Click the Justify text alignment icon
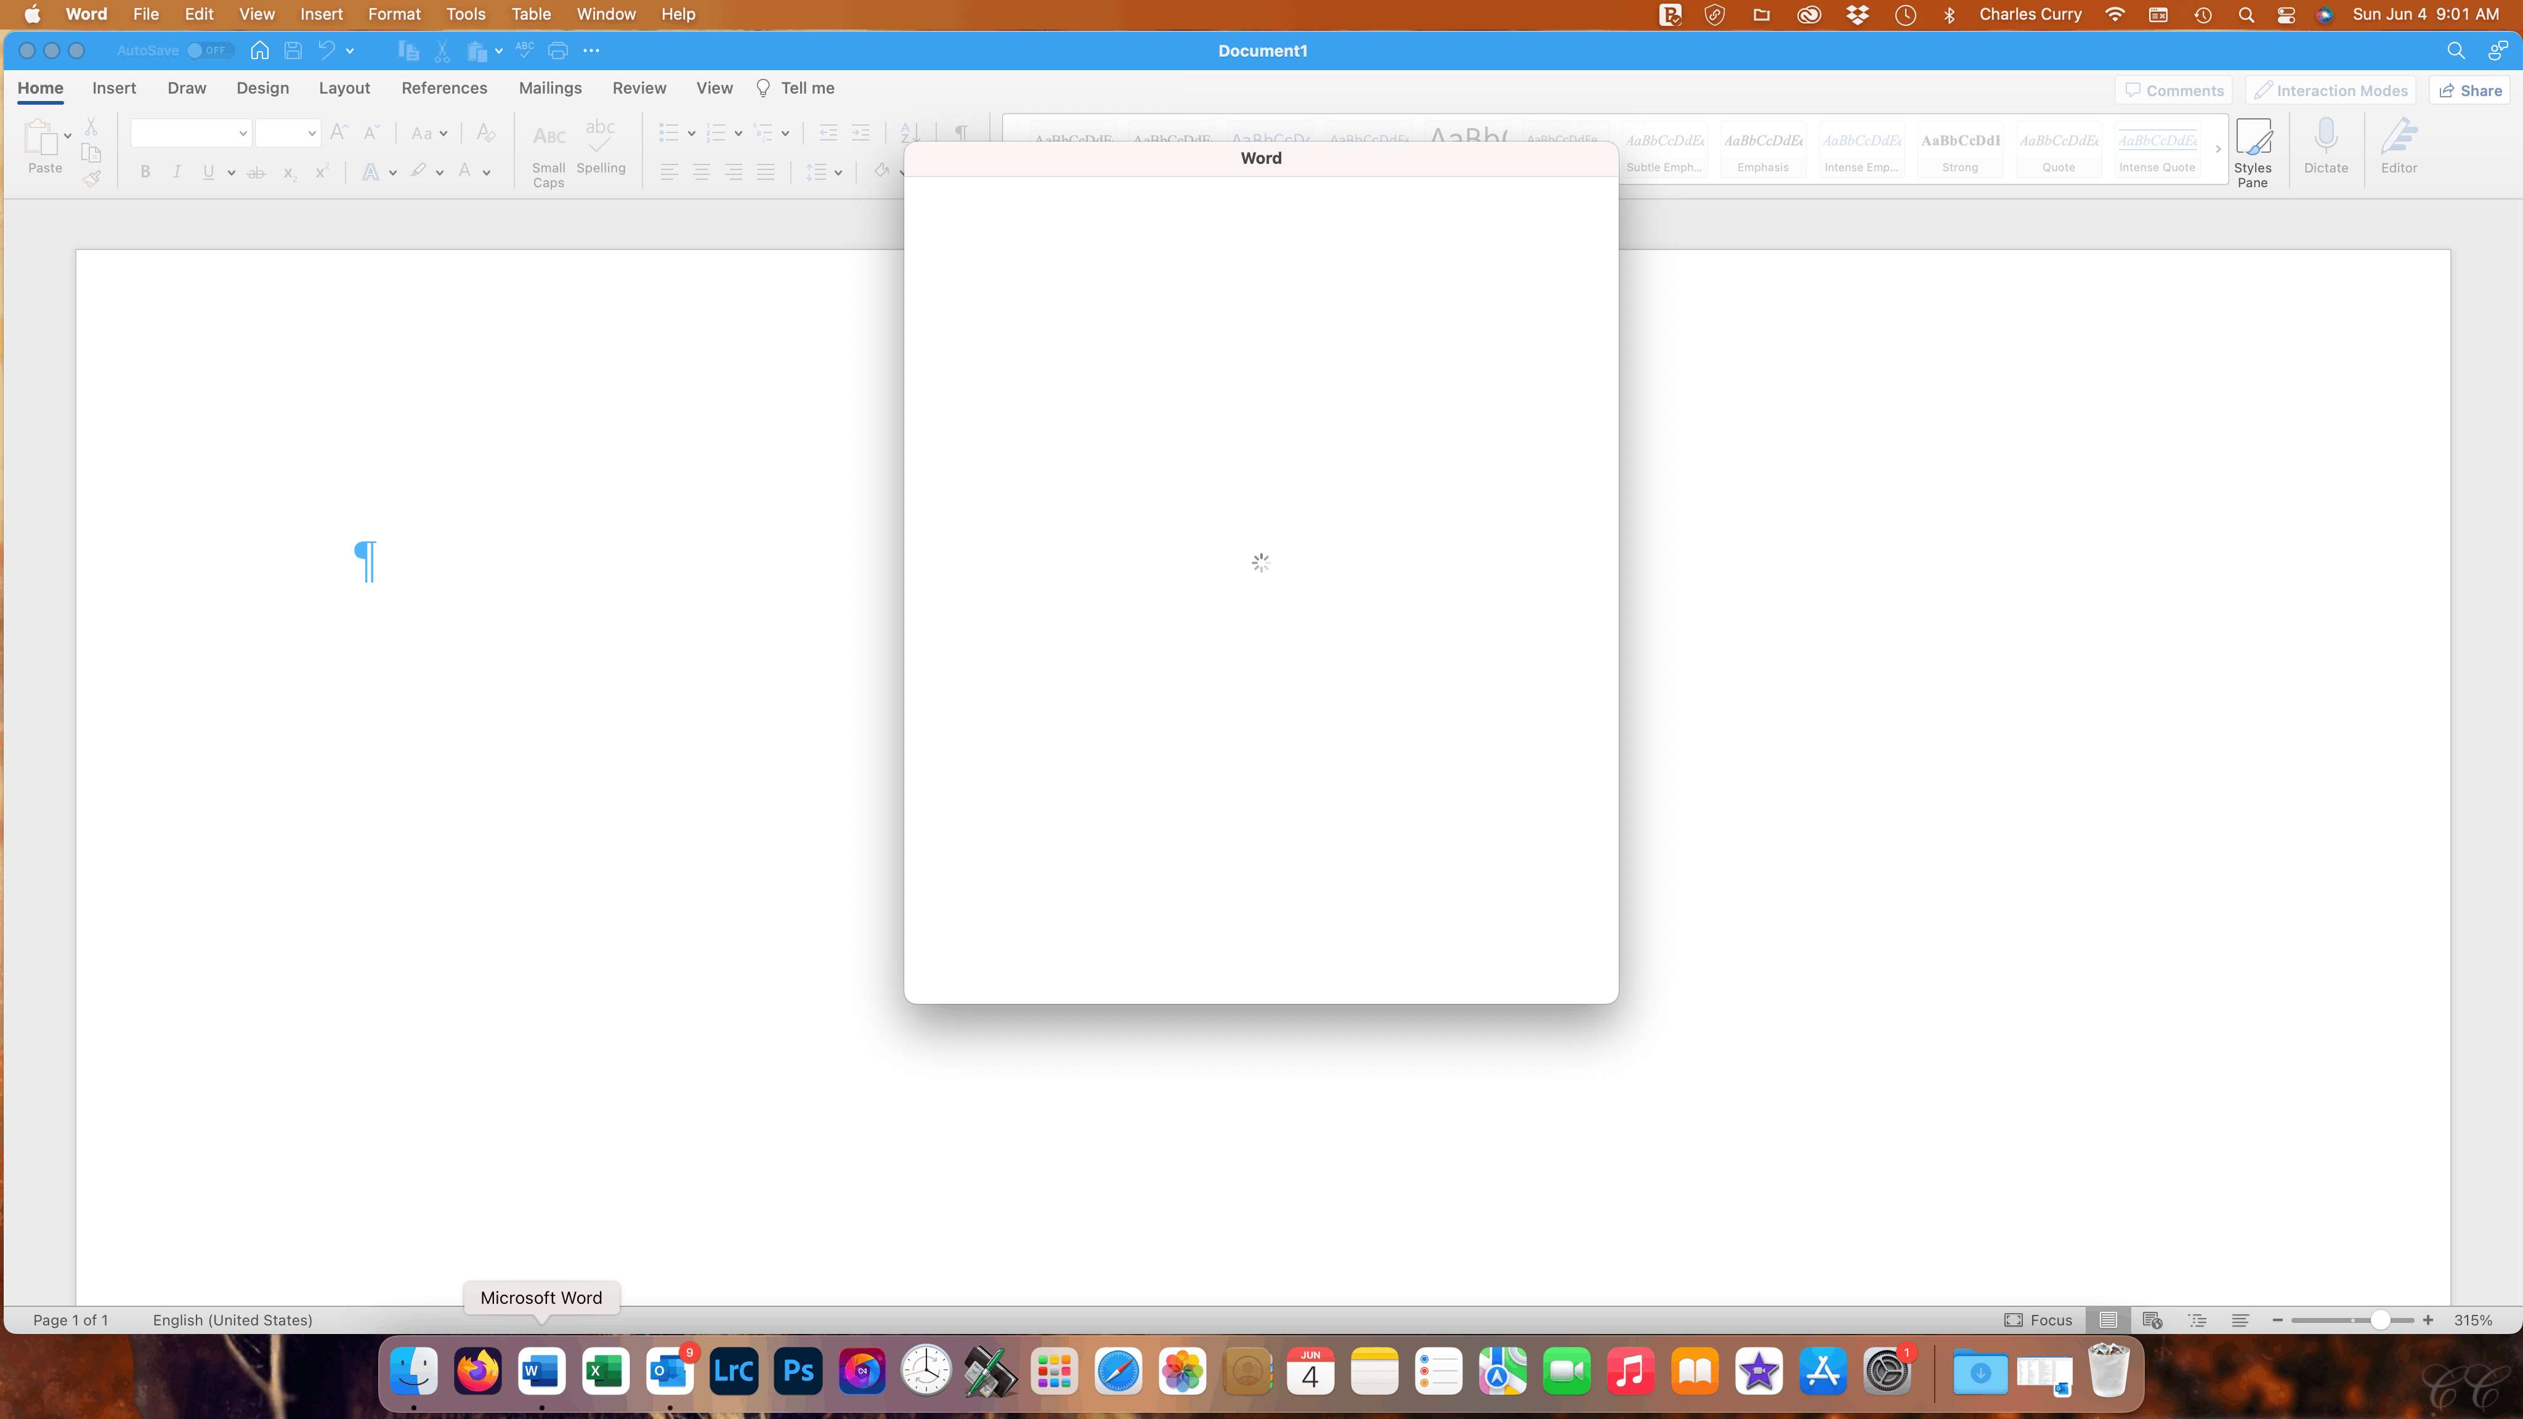 point(766,172)
